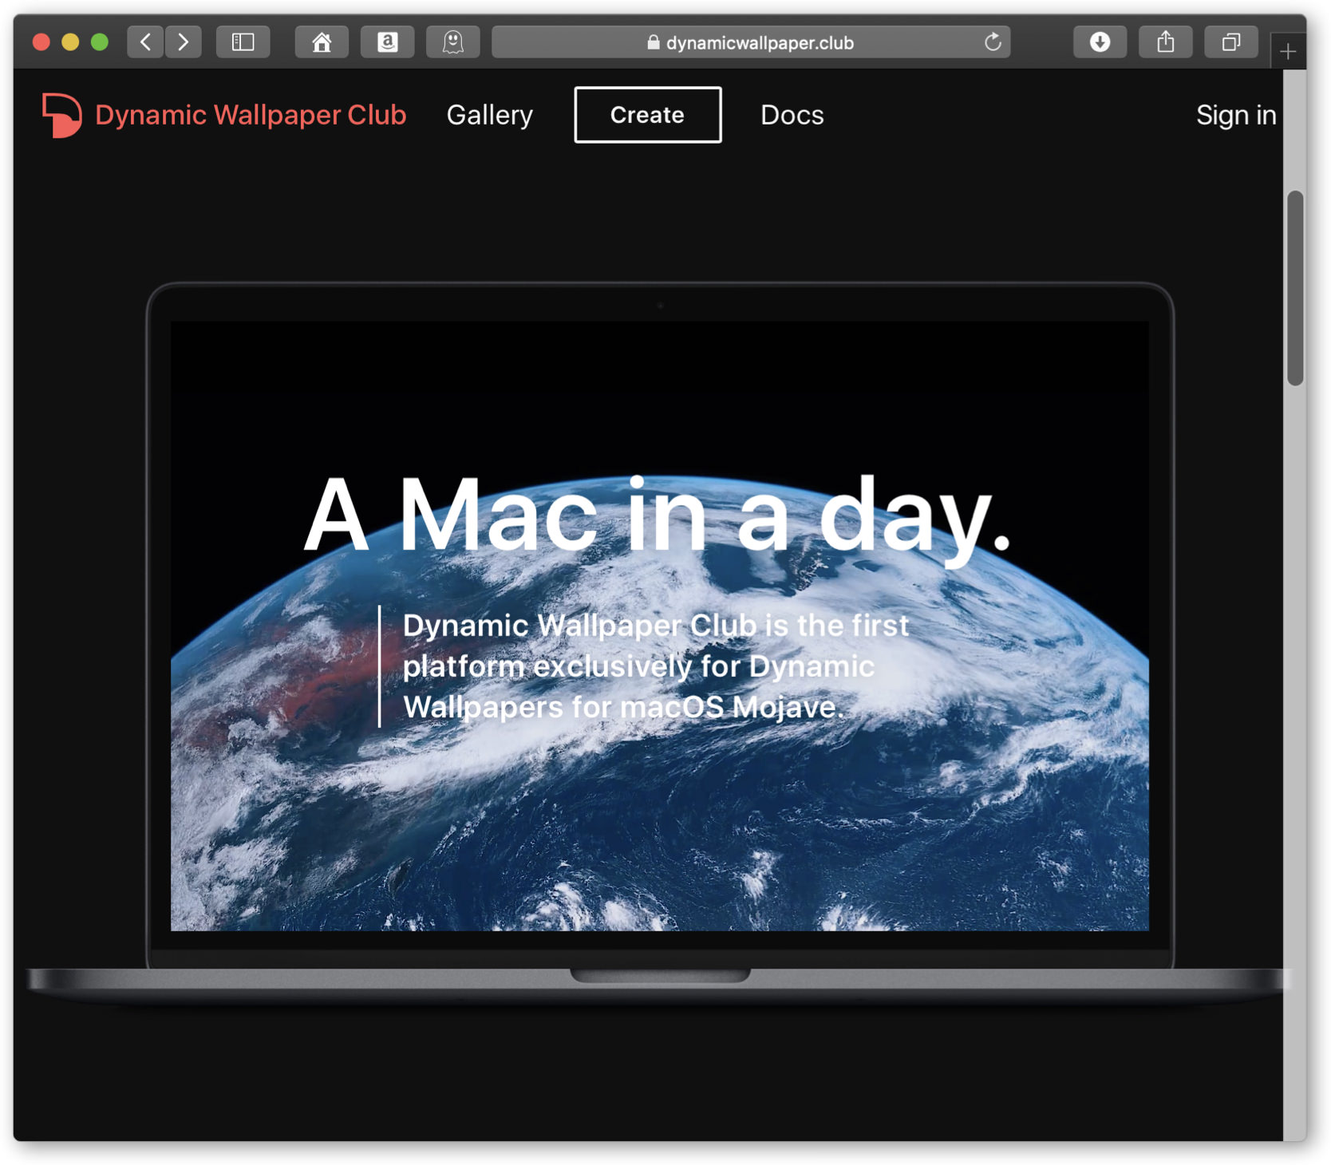Open the Home page button
The width and height of the screenshot is (1331, 1165).
click(x=322, y=41)
